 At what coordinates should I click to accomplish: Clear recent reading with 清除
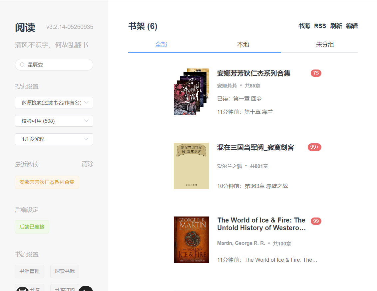coord(87,164)
